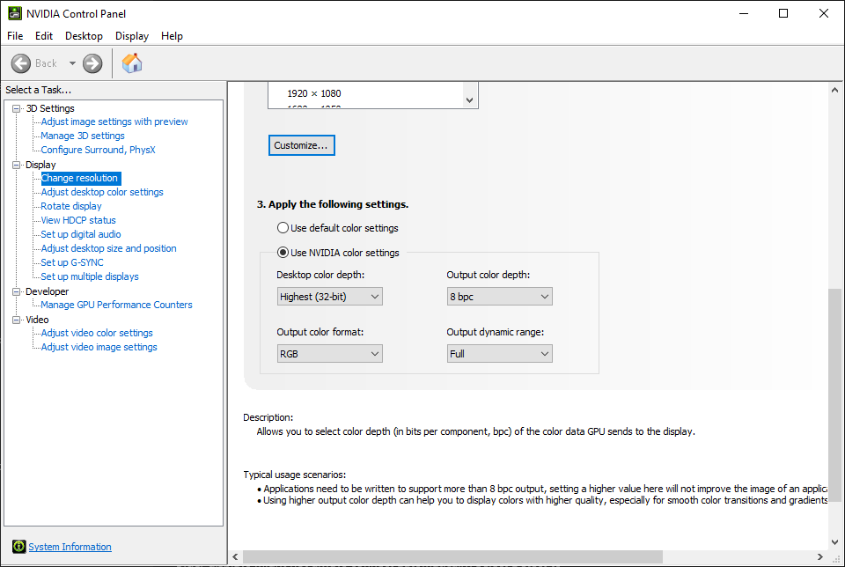
Task: Open the Help menu
Action: click(x=172, y=36)
